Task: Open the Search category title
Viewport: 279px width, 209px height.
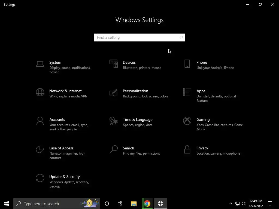Action: click(x=129, y=148)
